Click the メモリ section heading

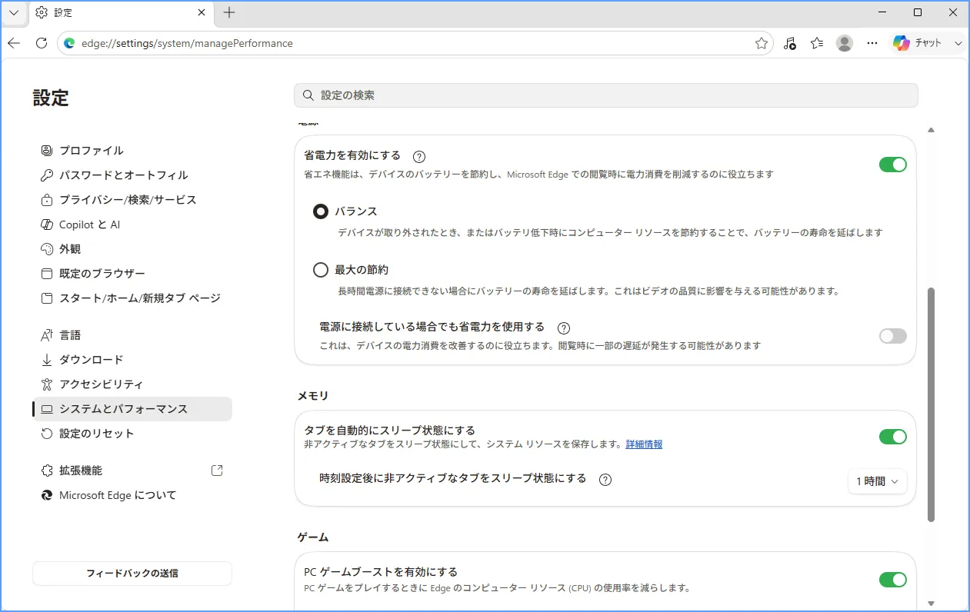313,396
